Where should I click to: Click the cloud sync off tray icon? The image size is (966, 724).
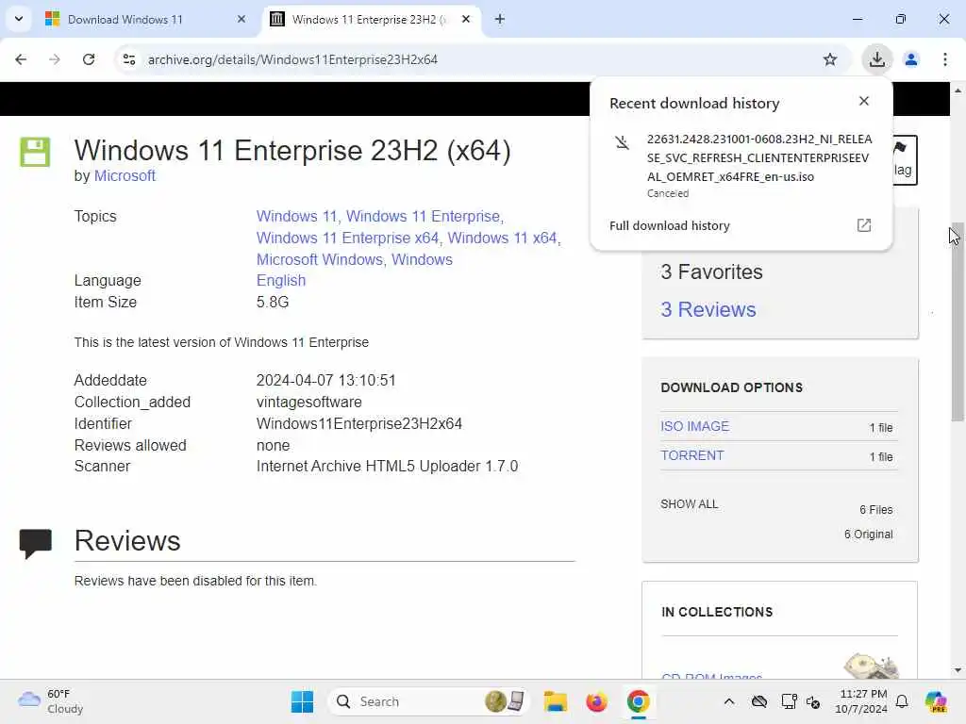click(x=759, y=701)
